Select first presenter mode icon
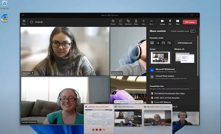This screenshot has height=134, width=221. [152, 43]
